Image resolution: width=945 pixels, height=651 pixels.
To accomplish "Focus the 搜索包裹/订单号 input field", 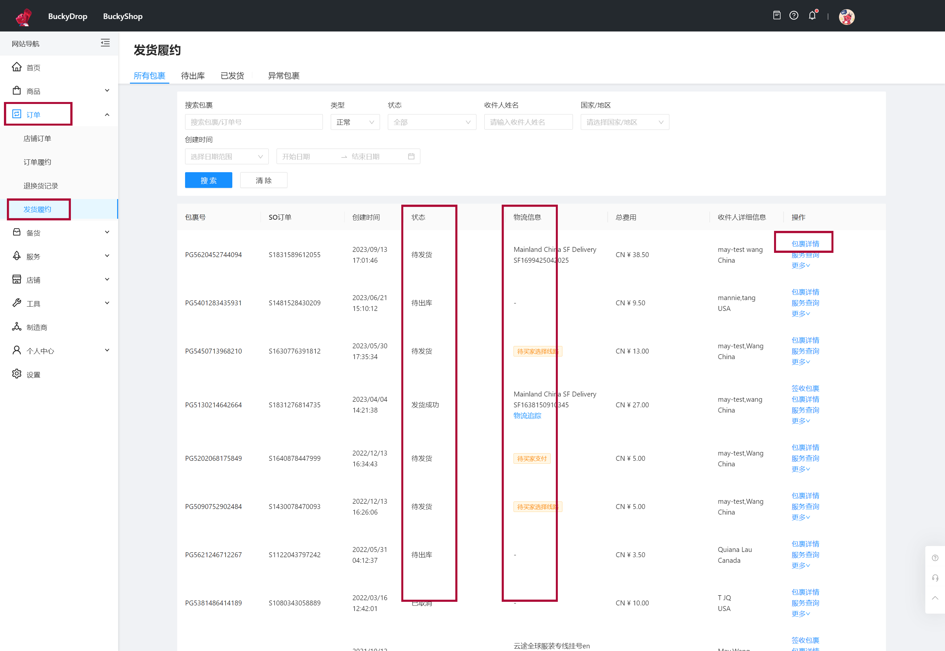I will (254, 122).
